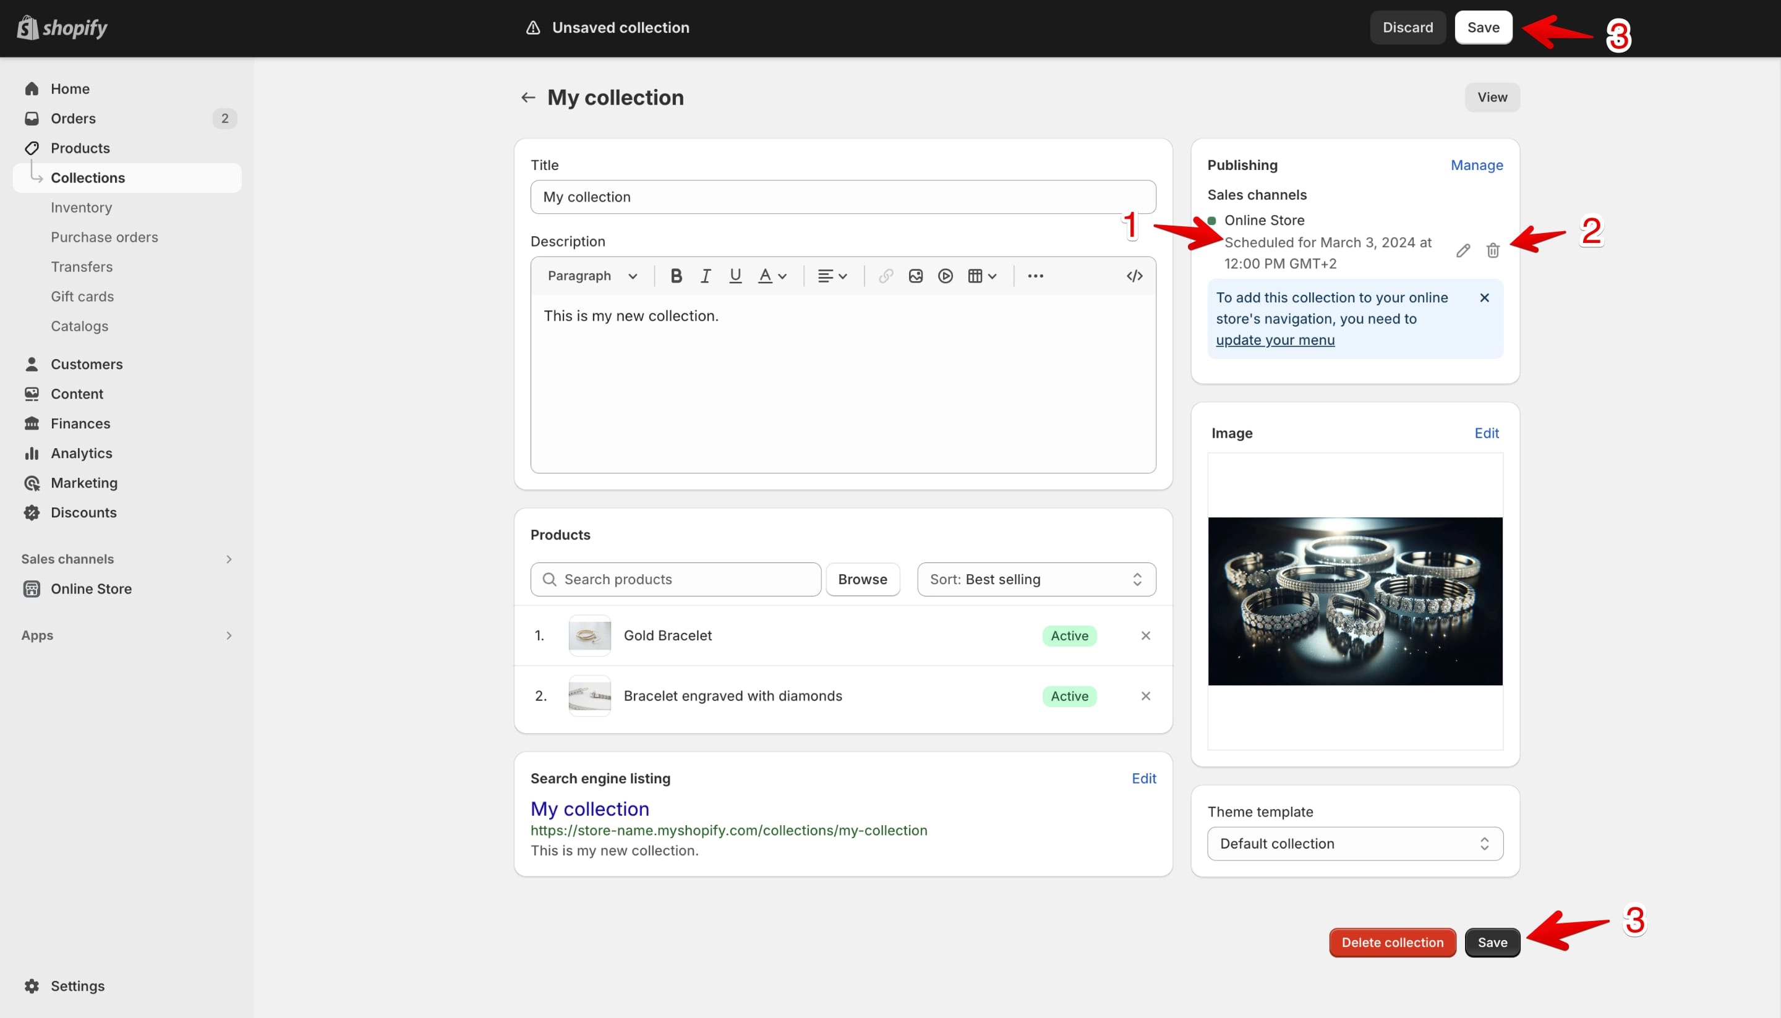
Task: Click the Discard button
Action: pyautogui.click(x=1407, y=28)
